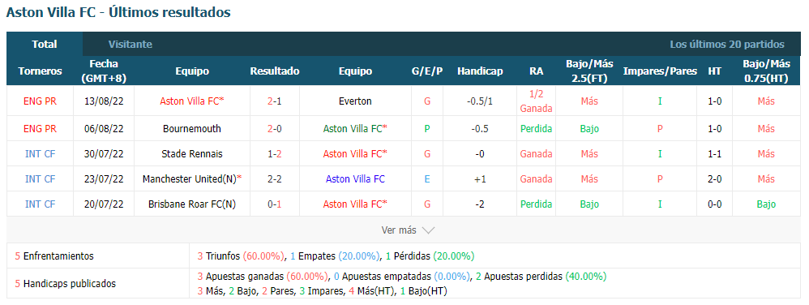
Task: Click the Torneos column header
Action: [40, 71]
